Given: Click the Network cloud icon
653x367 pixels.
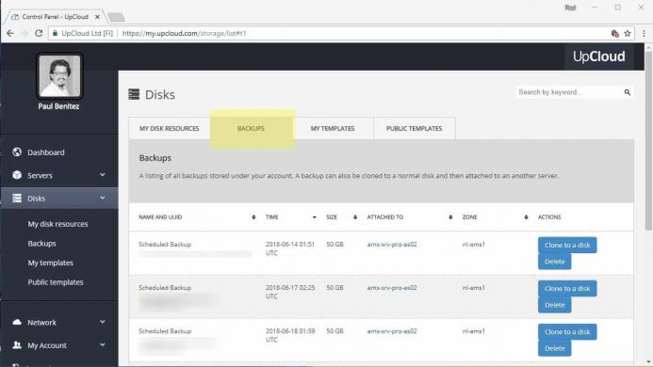Looking at the screenshot, I should (17, 322).
